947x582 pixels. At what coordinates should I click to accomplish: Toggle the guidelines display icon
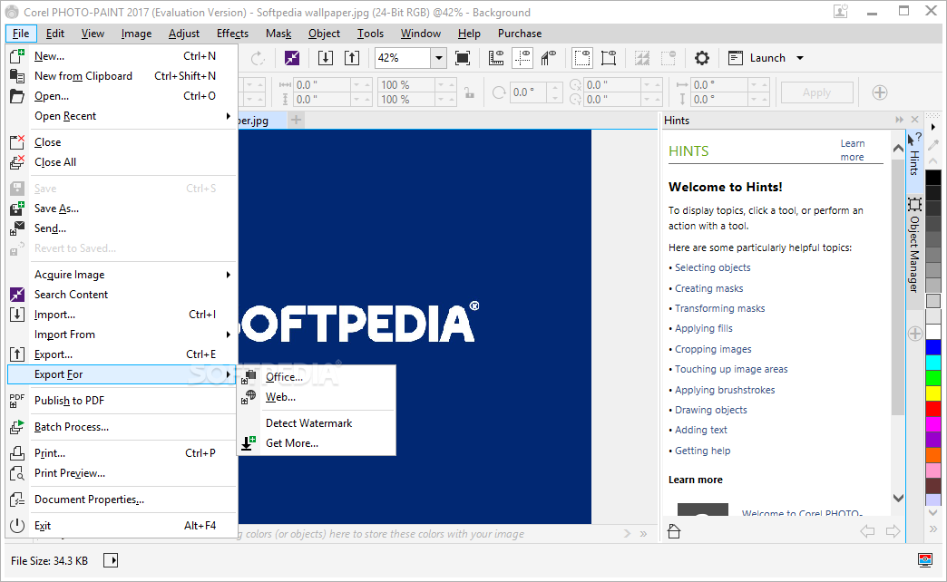click(x=522, y=58)
